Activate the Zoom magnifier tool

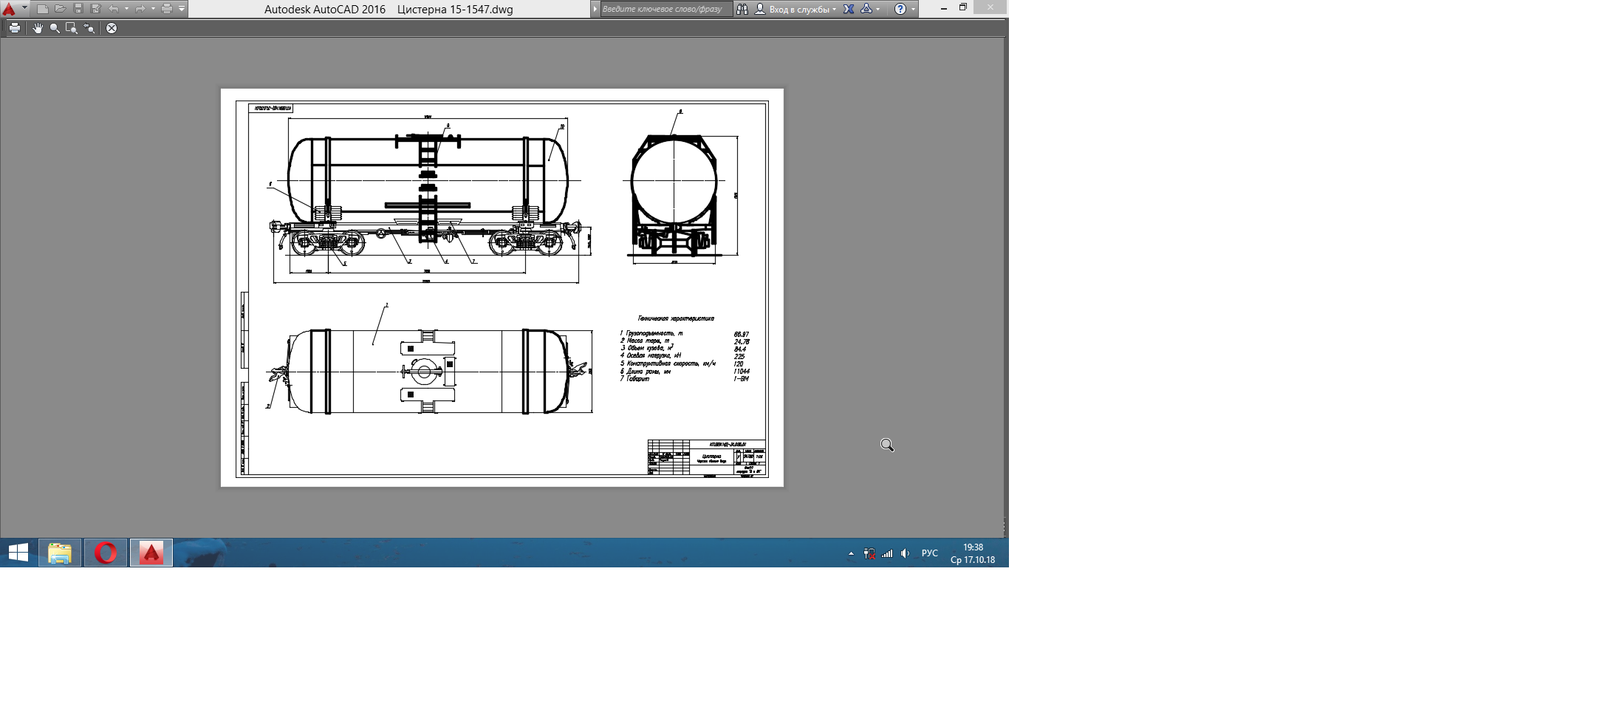pos(55,28)
